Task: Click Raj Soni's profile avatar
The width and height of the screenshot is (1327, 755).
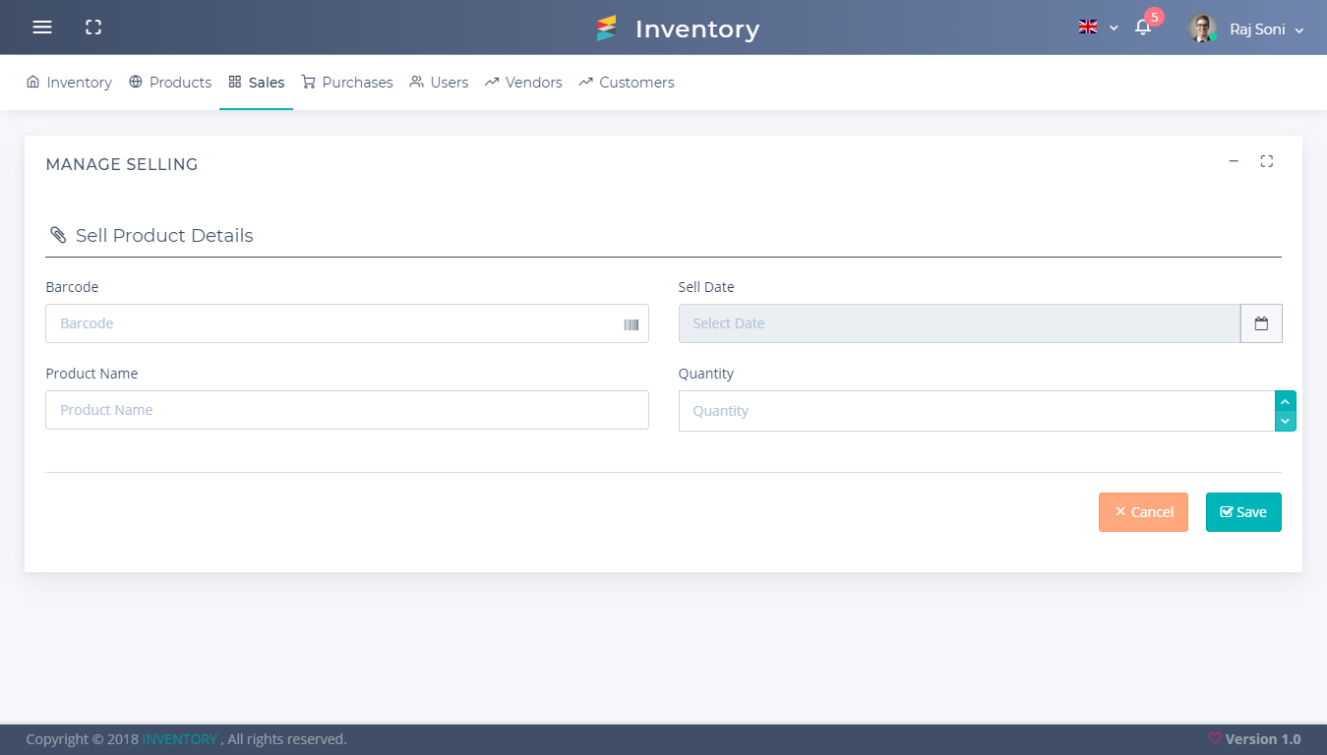Action: tap(1201, 29)
